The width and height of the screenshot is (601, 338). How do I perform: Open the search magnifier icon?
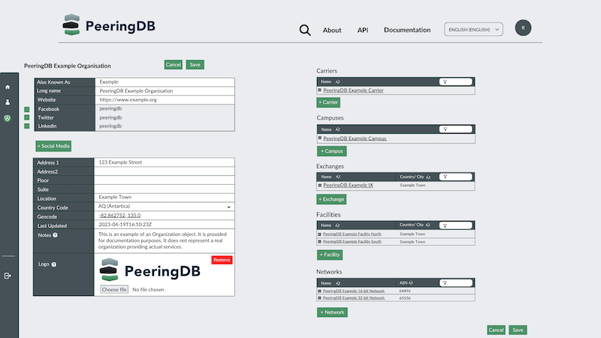305,30
